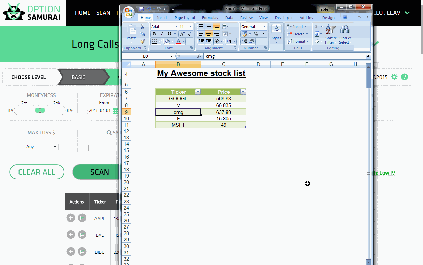Open calendar picker for From date
423x265 pixels.
point(116,111)
